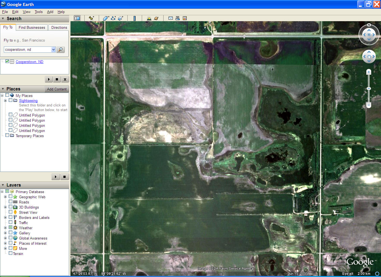Image resolution: width=381 pixels, height=277 pixels.
Task: Click the Look joystick eye control
Action: tap(369, 35)
